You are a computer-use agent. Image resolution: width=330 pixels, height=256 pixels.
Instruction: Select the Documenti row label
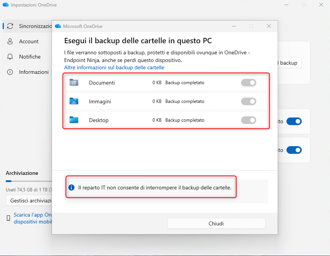102,83
